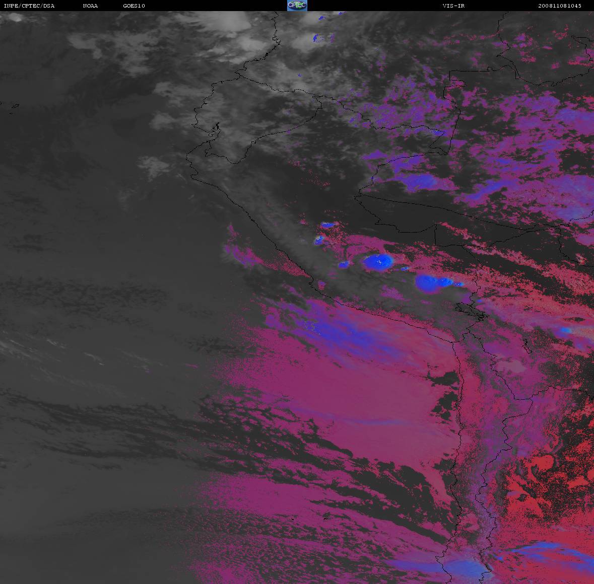Click the NOAA label in header
The height and width of the screenshot is (584, 594).
point(90,6)
